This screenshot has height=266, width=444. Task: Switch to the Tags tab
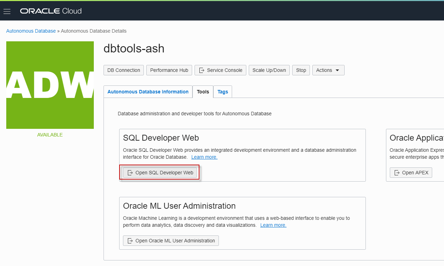(223, 92)
